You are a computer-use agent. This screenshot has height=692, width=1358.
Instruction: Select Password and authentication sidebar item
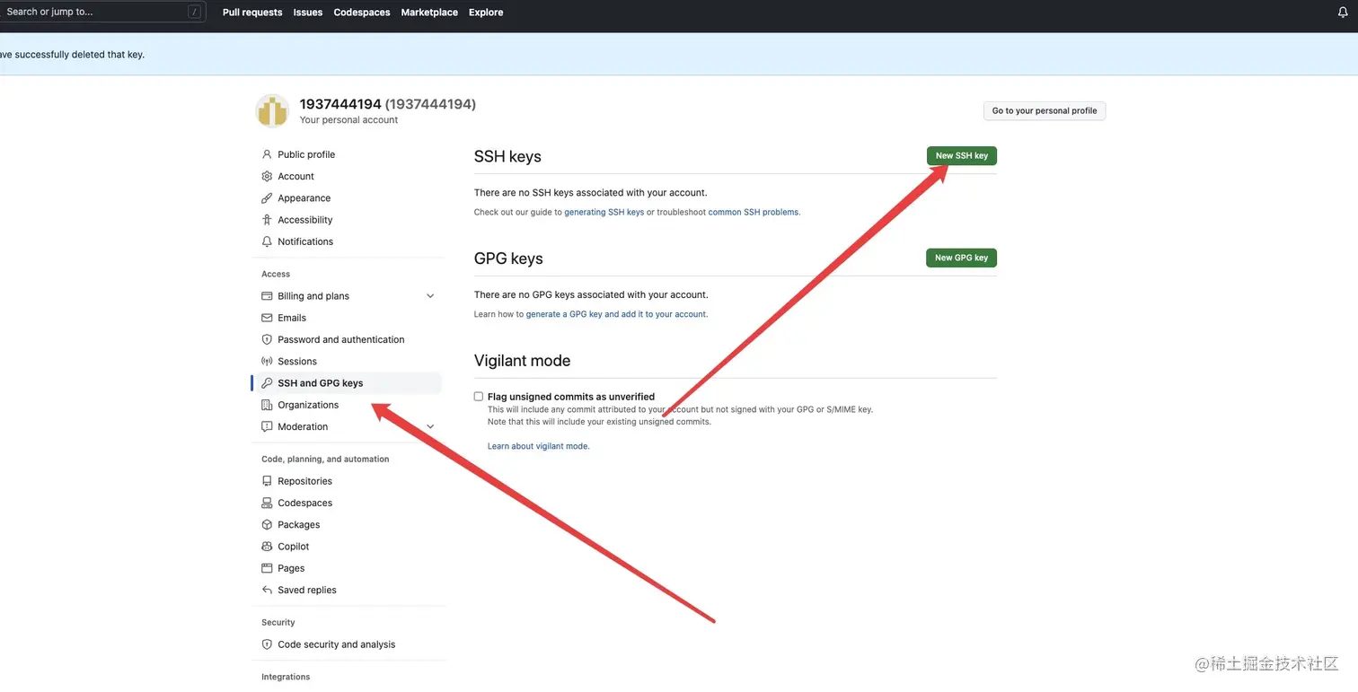[x=341, y=339]
